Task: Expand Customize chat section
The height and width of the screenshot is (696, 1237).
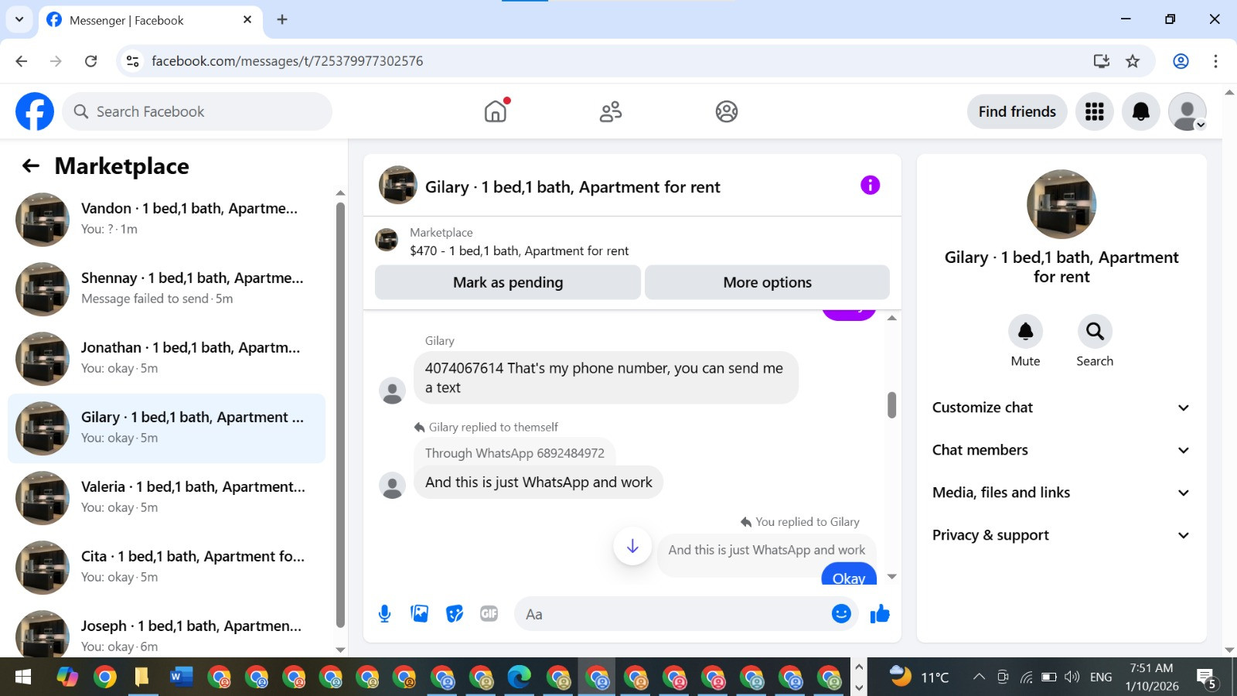Action: pos(1061,408)
